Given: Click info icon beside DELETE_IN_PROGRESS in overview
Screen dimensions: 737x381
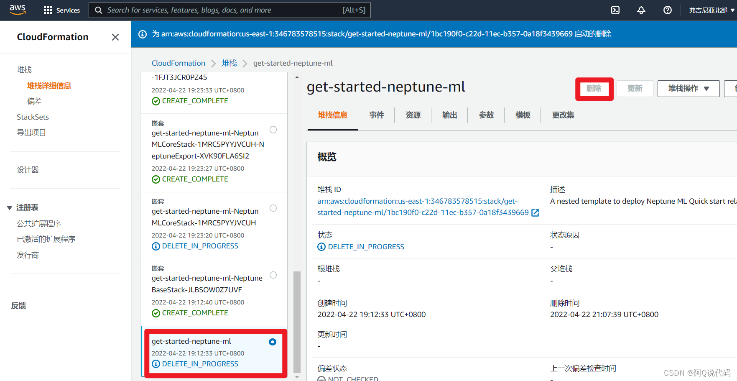Looking at the screenshot, I should click(321, 247).
